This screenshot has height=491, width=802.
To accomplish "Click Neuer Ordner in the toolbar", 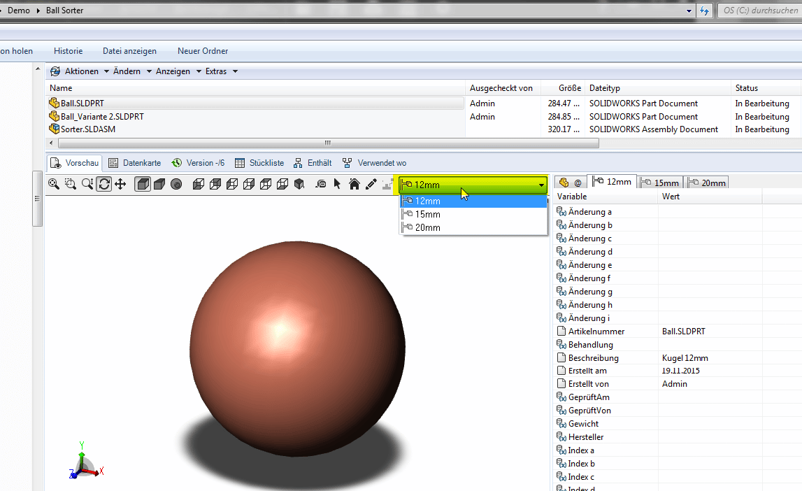I will click(203, 51).
